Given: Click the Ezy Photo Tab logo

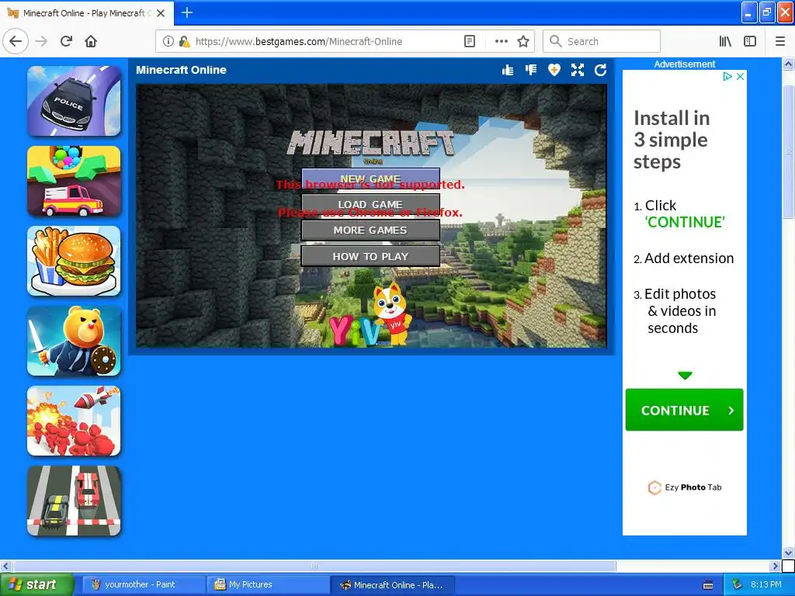Looking at the screenshot, I should coord(685,487).
